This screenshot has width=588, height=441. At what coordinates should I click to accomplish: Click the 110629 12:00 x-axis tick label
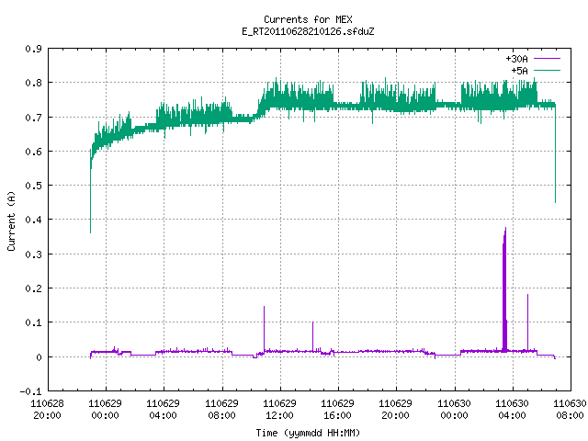(x=279, y=410)
